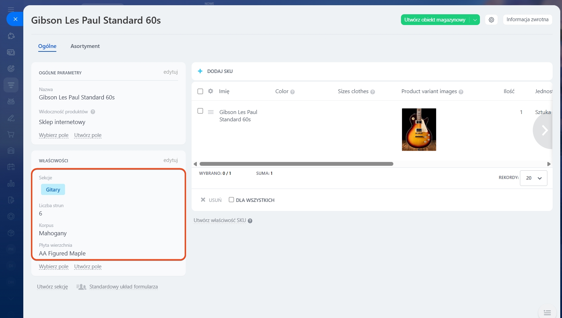Screen dimensions: 562x318
Task: Open the robot automation sidebar icon
Action: coord(11,101)
